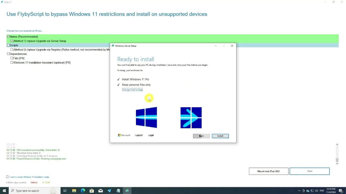
Task: Check "I want to create Windows 11 installation media"
Action: tap(7, 177)
